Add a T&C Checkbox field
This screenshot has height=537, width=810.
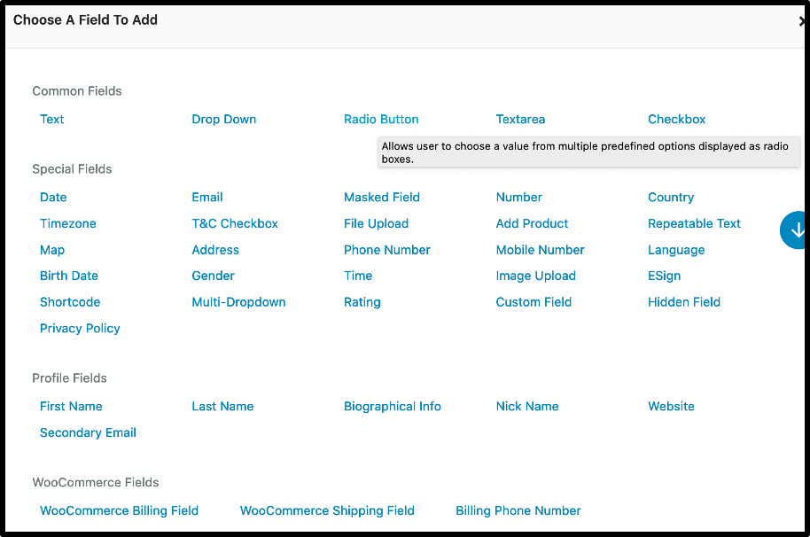[234, 223]
